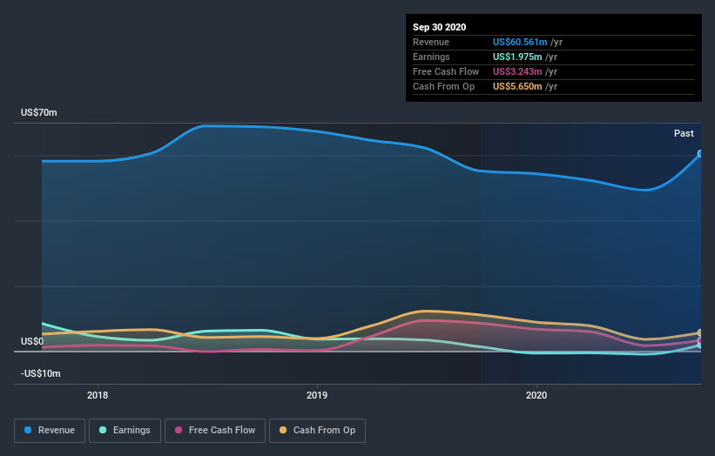Click the Revenue data point at Sep 2020

700,153
